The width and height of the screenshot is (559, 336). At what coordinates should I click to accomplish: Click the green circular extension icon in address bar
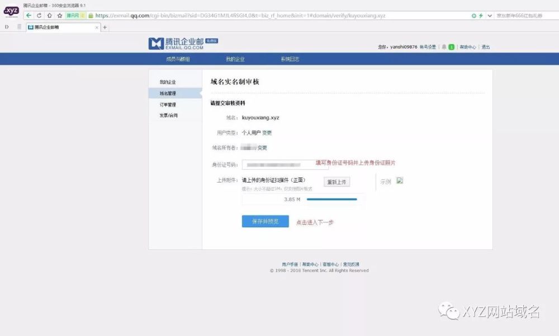pyautogui.click(x=474, y=16)
